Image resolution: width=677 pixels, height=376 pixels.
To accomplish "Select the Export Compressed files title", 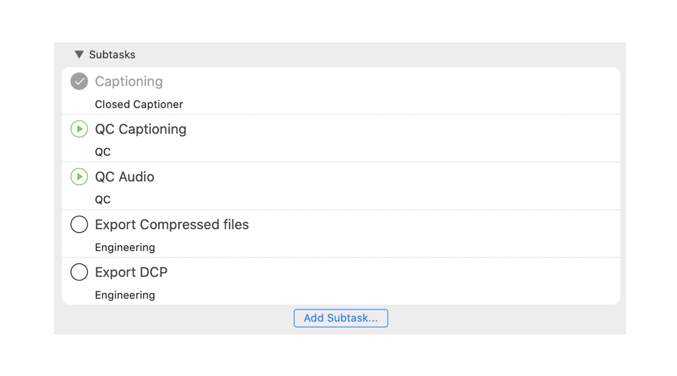I will (172, 225).
